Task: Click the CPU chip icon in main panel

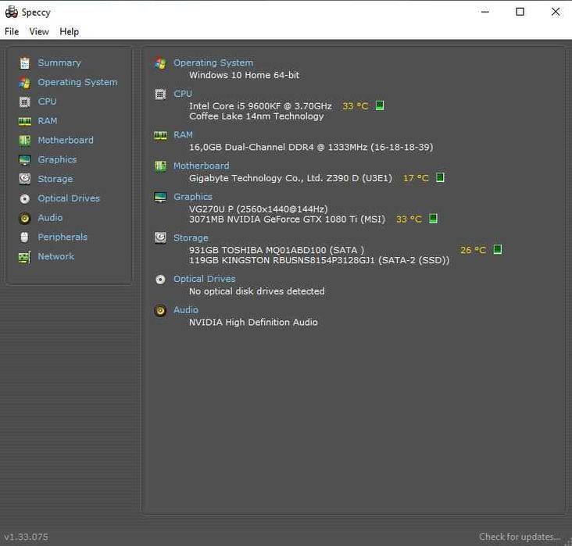Action: (x=160, y=94)
